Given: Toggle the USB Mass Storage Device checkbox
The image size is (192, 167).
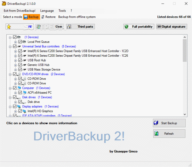Looking at the screenshot, I should [20, 69].
